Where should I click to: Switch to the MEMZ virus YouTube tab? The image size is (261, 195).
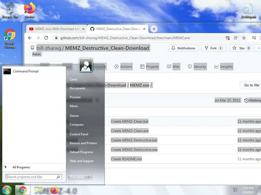tap(57, 29)
